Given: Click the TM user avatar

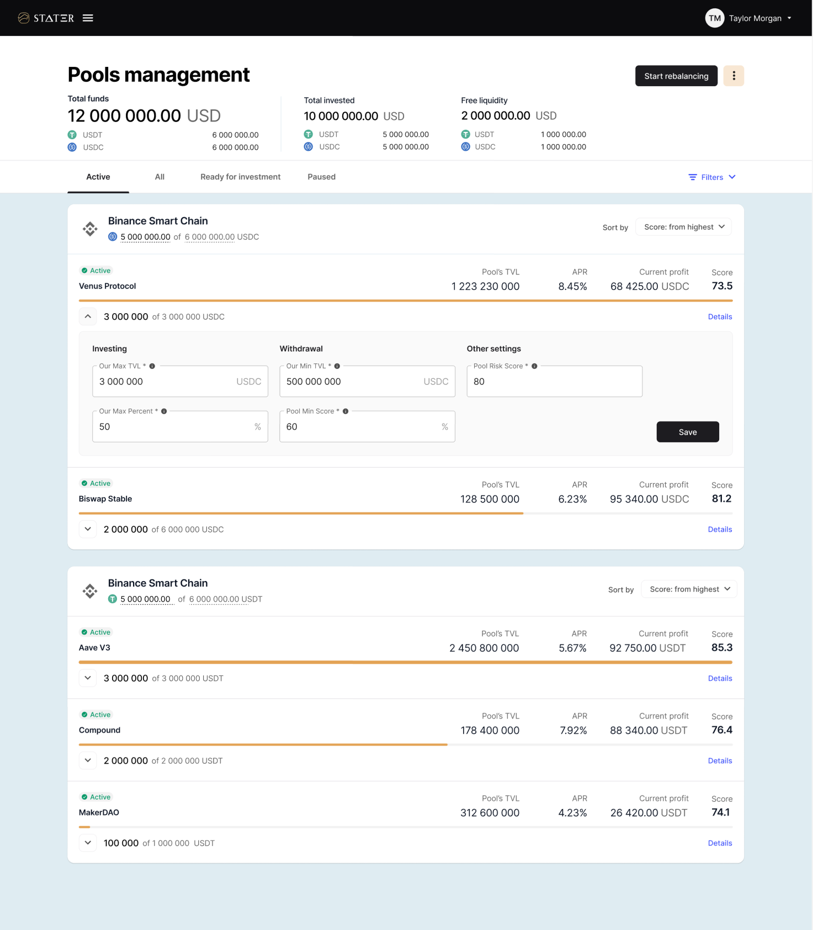Looking at the screenshot, I should pyautogui.click(x=714, y=18).
